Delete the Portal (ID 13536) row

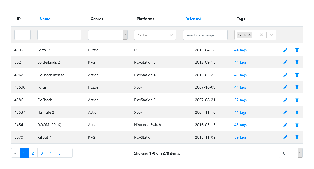pos(297,87)
